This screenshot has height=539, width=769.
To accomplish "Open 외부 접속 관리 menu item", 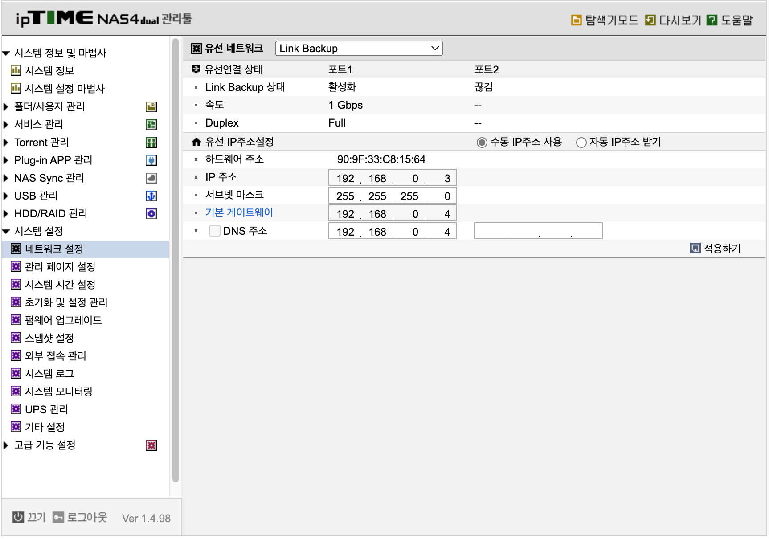I will pos(55,356).
